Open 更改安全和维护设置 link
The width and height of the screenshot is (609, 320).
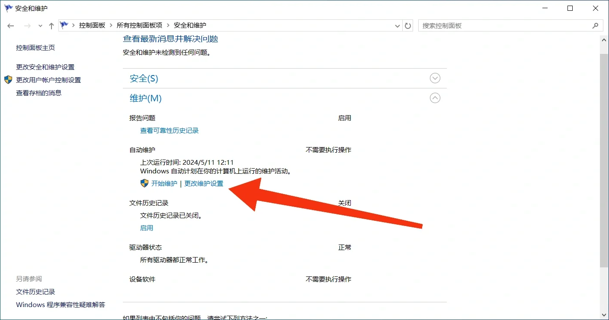click(45, 67)
